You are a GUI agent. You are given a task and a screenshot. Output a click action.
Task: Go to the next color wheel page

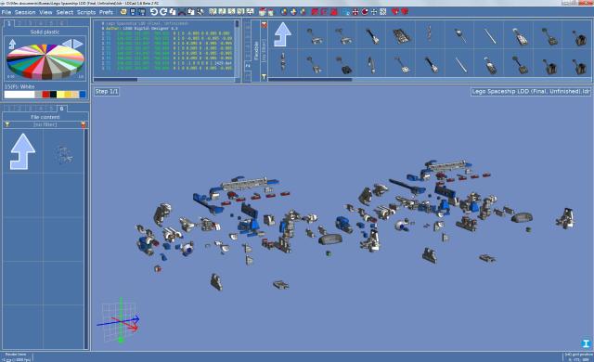coord(78,44)
